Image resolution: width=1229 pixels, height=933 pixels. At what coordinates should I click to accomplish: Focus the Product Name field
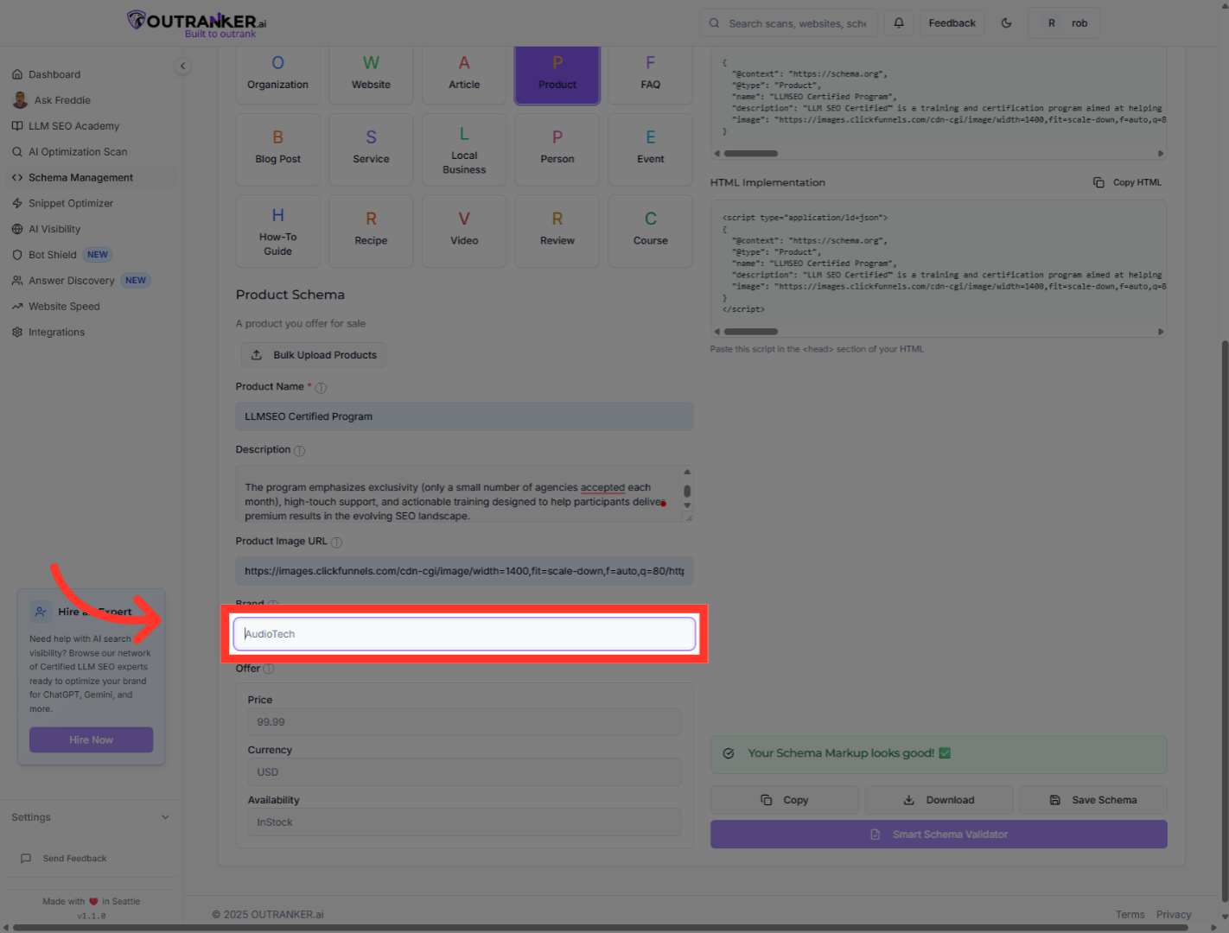coord(464,416)
